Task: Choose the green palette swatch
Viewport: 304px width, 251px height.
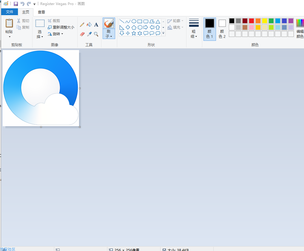Action: tap(271, 21)
